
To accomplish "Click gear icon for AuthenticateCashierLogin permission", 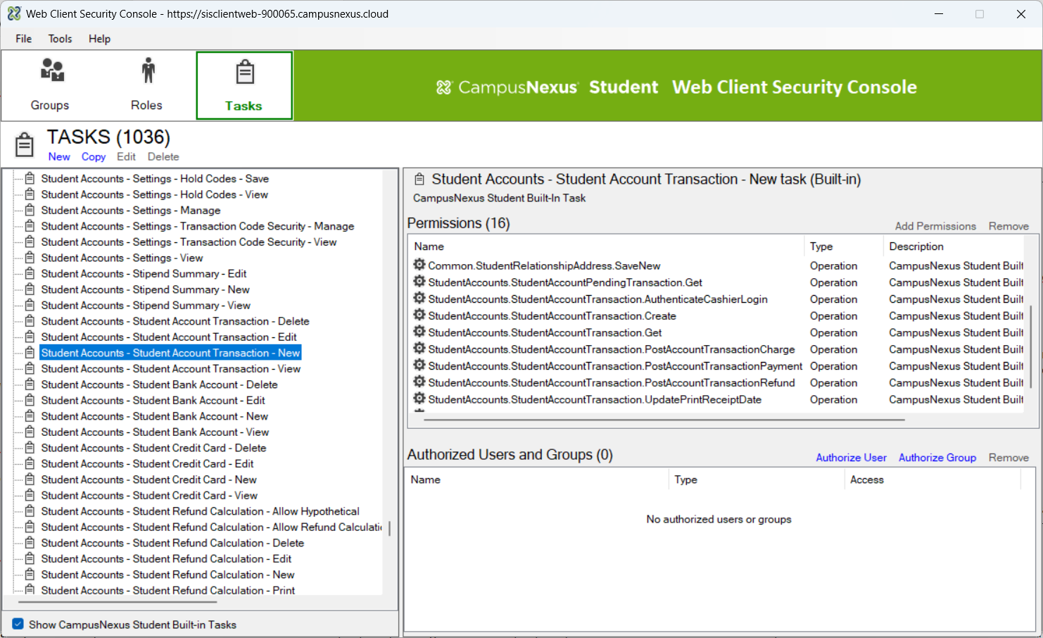I will 419,299.
